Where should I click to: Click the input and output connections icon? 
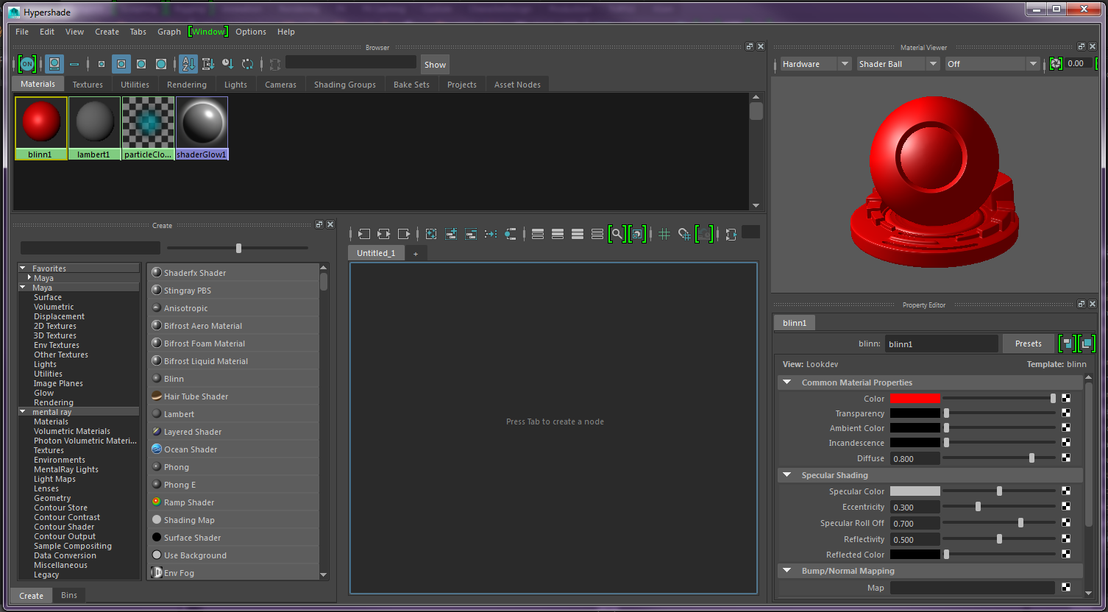point(383,234)
